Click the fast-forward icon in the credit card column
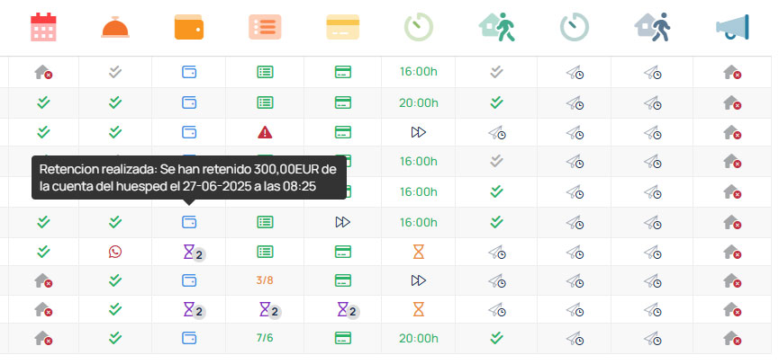The width and height of the screenshot is (779, 364). coord(343,222)
